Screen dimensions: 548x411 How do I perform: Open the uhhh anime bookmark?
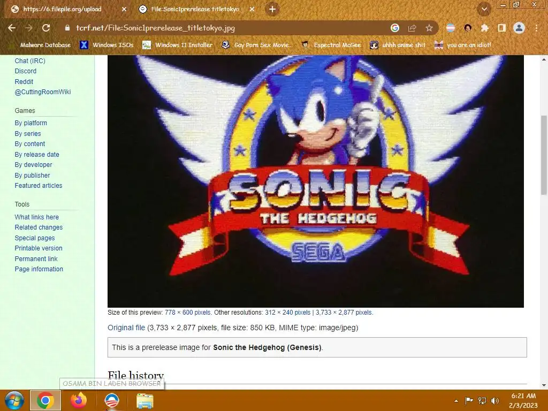(398, 45)
